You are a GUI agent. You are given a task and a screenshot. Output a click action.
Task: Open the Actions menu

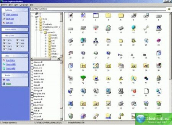coord(4,5)
